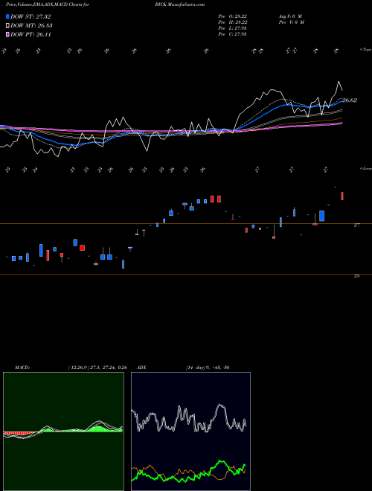
Task: Click the 'Pre V: 0 M' value
Action: coord(291,22)
